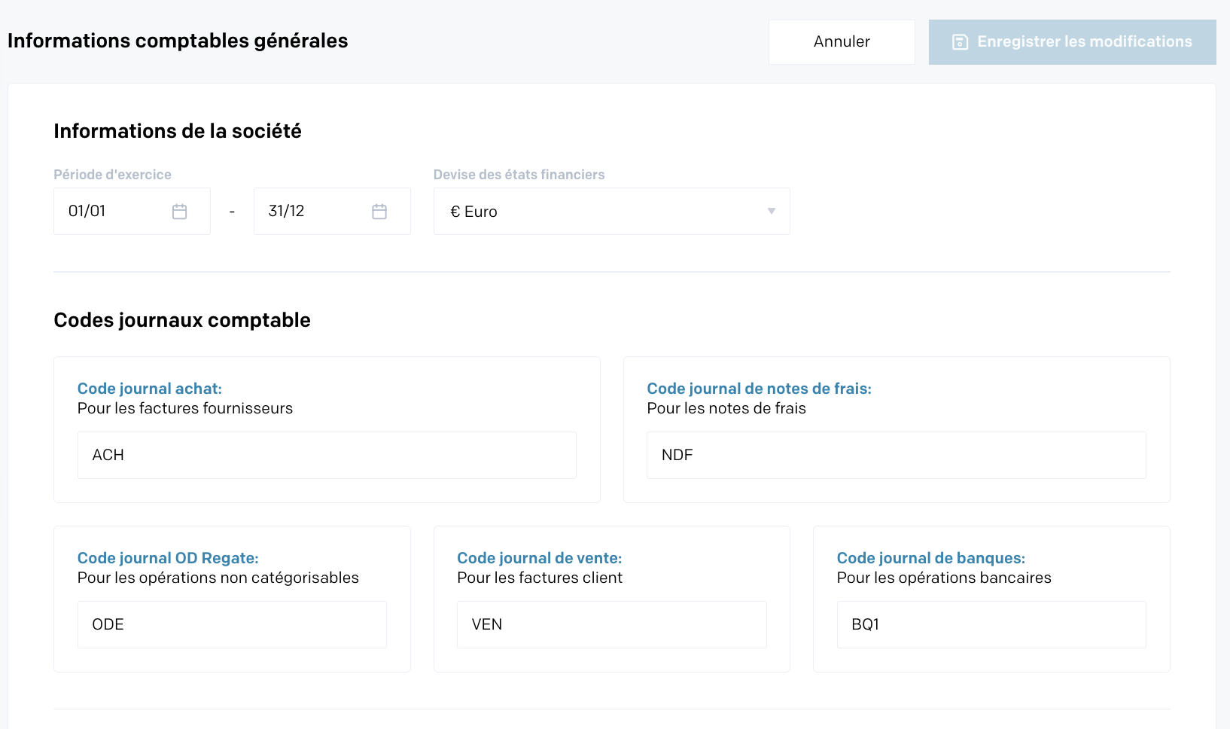Open the Code journal de vente link
This screenshot has width=1230, height=729.
[x=539, y=558]
